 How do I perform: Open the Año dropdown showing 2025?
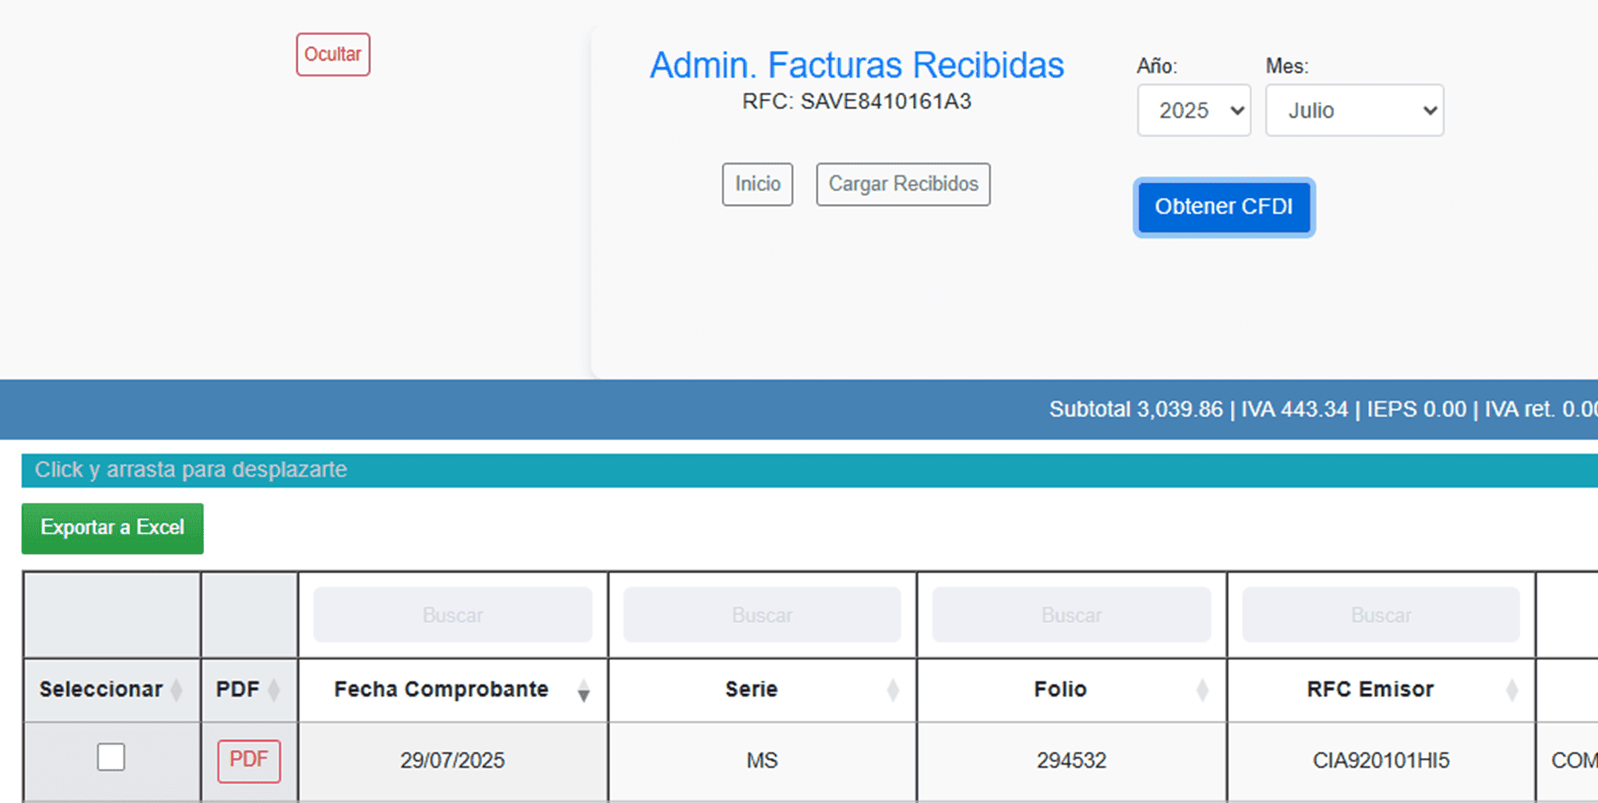tap(1194, 110)
